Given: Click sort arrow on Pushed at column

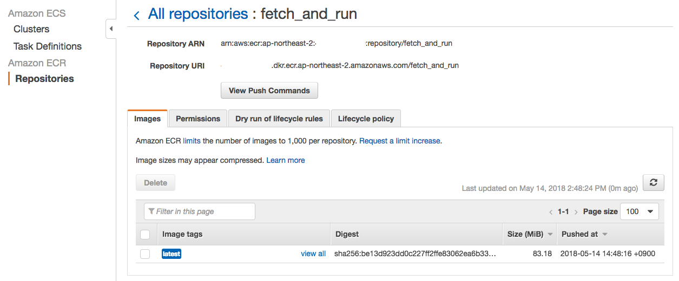Looking at the screenshot, I should (x=605, y=235).
